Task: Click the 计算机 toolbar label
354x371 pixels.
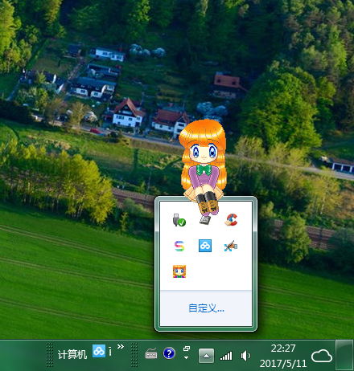Action: coord(72,355)
